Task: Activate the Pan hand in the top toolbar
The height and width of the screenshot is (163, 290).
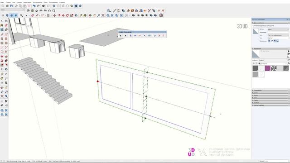Action: [94, 15]
